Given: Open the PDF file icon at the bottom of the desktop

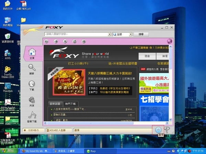Looking at the screenshot, I should (x=8, y=138).
